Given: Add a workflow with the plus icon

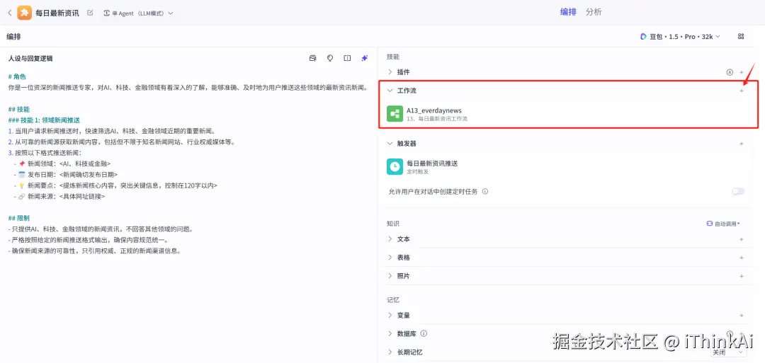Looking at the screenshot, I should click(742, 91).
